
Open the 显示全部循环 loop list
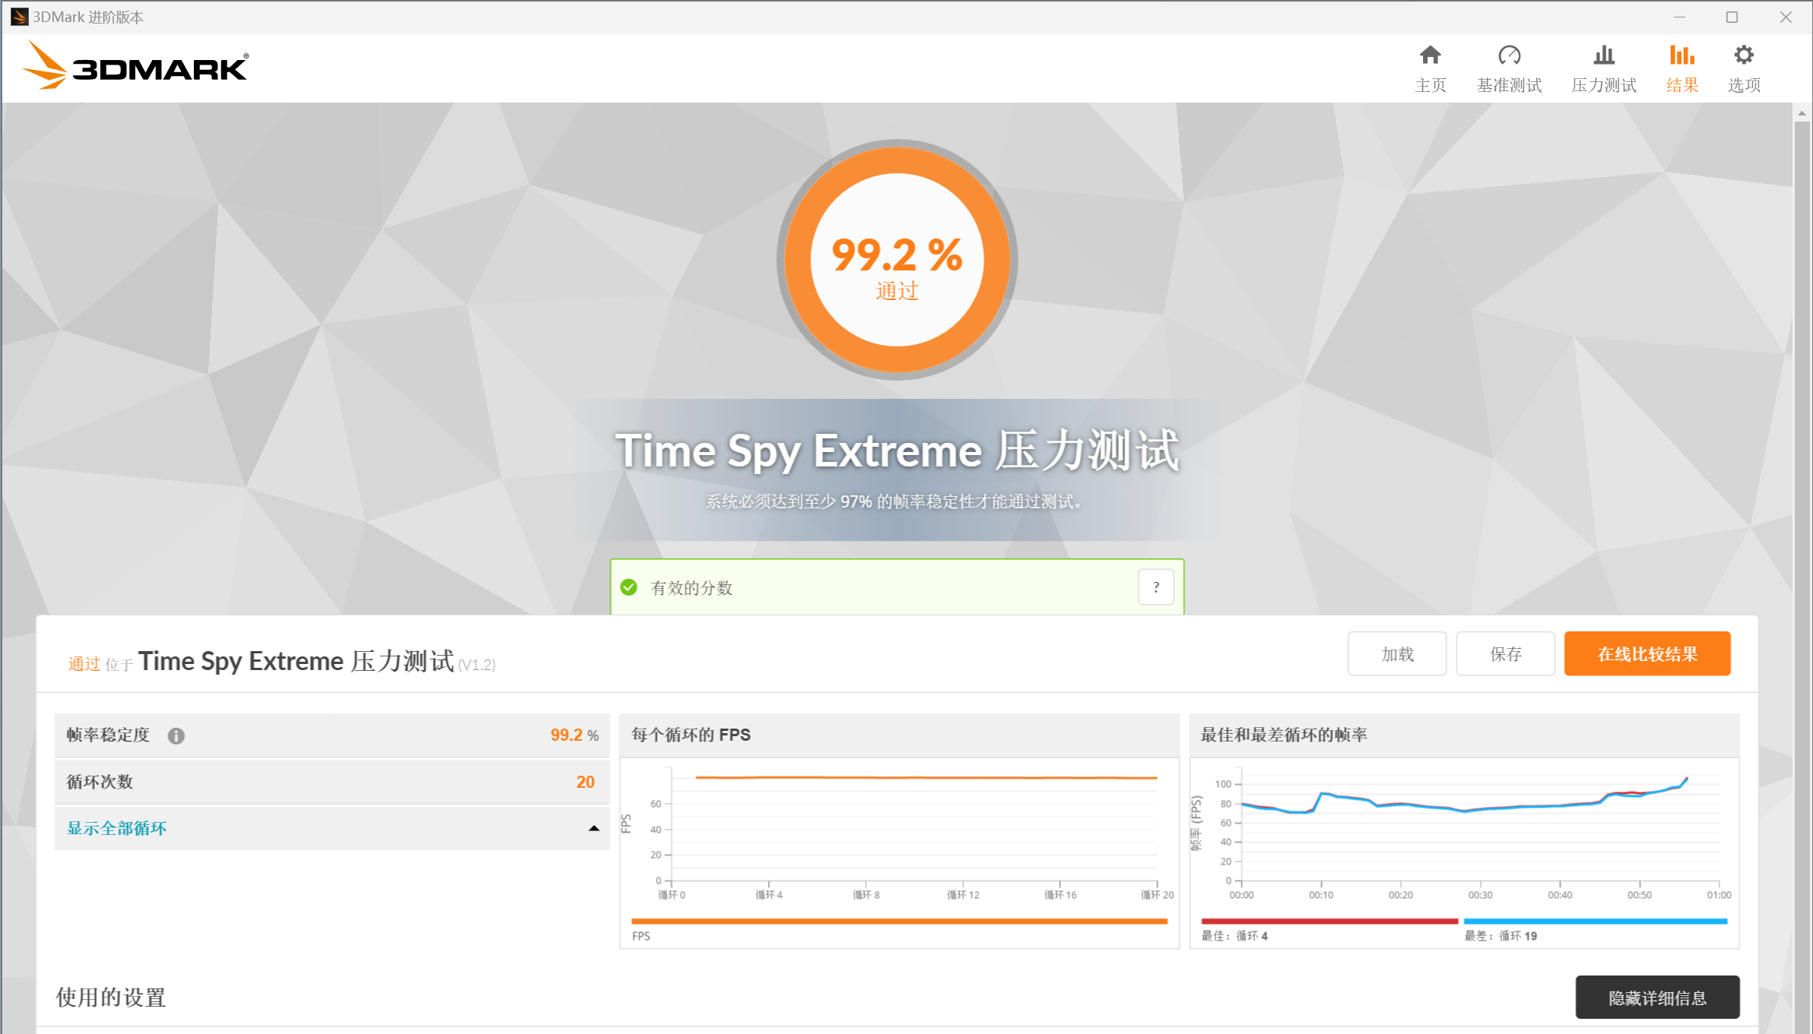coord(116,827)
